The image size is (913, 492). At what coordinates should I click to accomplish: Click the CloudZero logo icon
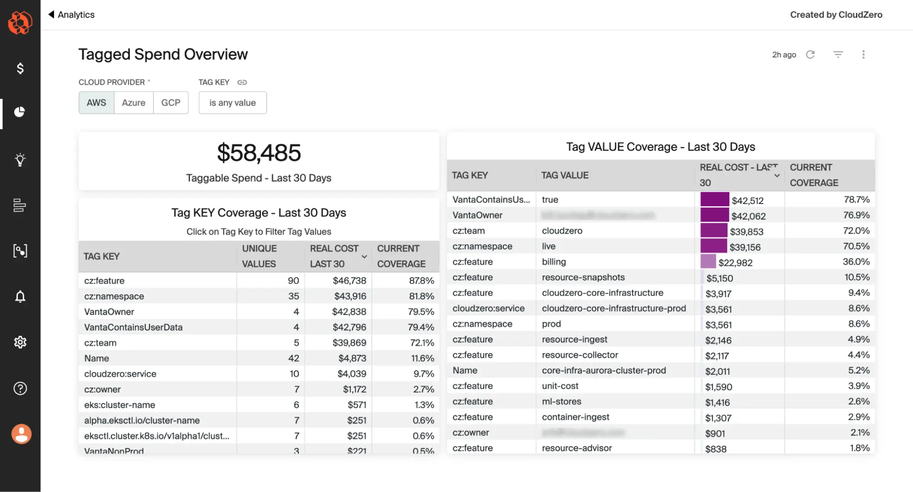click(20, 22)
